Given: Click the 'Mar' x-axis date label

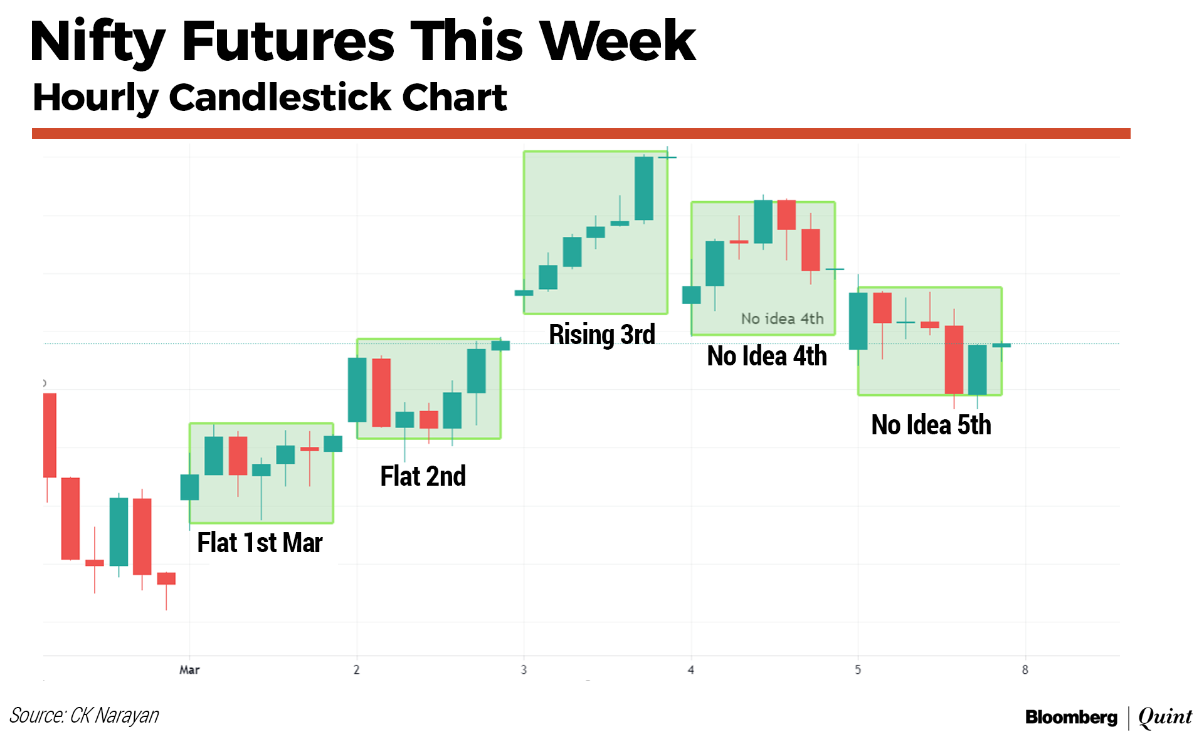Looking at the screenshot, I should (189, 670).
